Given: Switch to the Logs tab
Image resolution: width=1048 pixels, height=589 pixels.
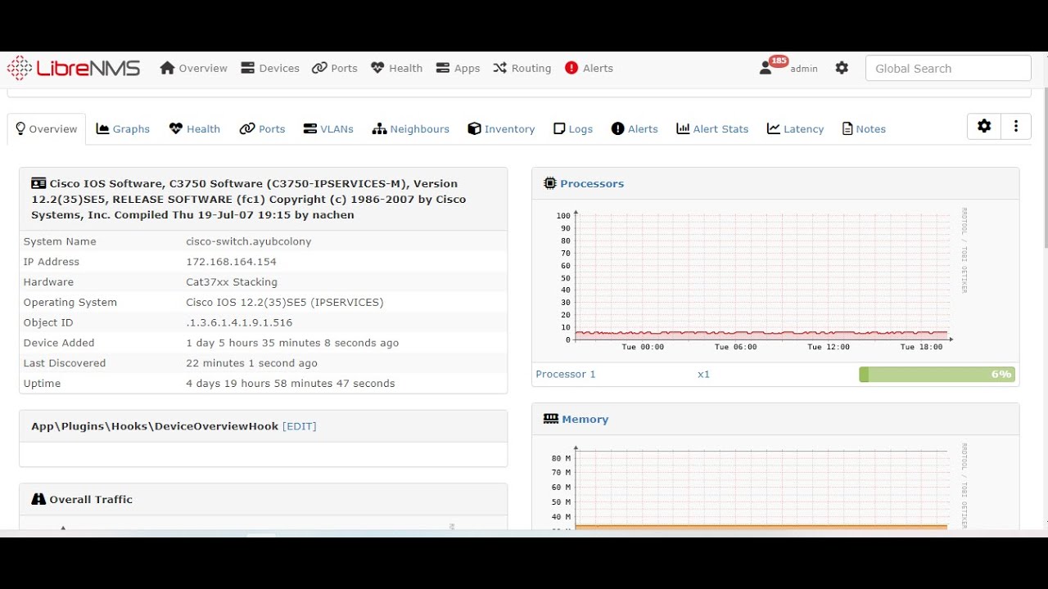Looking at the screenshot, I should pos(573,129).
